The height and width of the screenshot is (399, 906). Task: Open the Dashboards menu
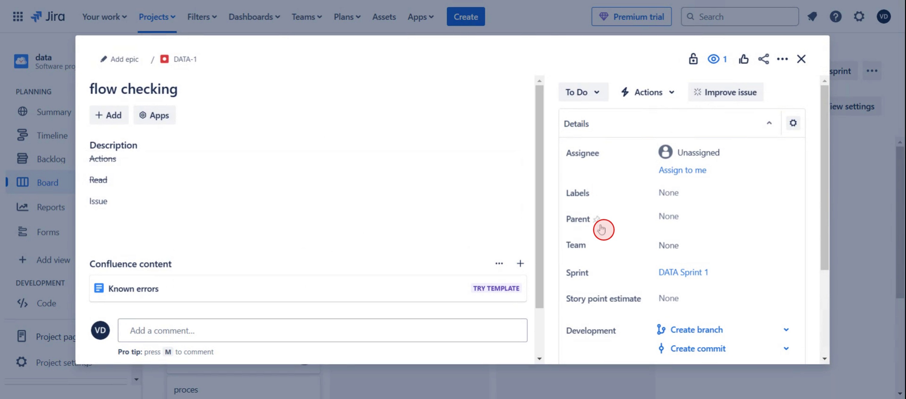[254, 17]
